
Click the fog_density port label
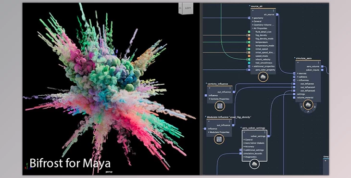(x=261, y=36)
